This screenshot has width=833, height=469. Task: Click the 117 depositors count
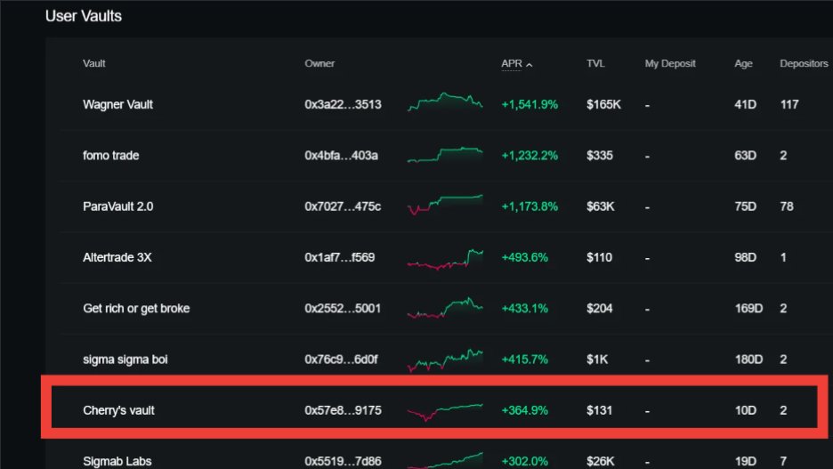coord(789,105)
